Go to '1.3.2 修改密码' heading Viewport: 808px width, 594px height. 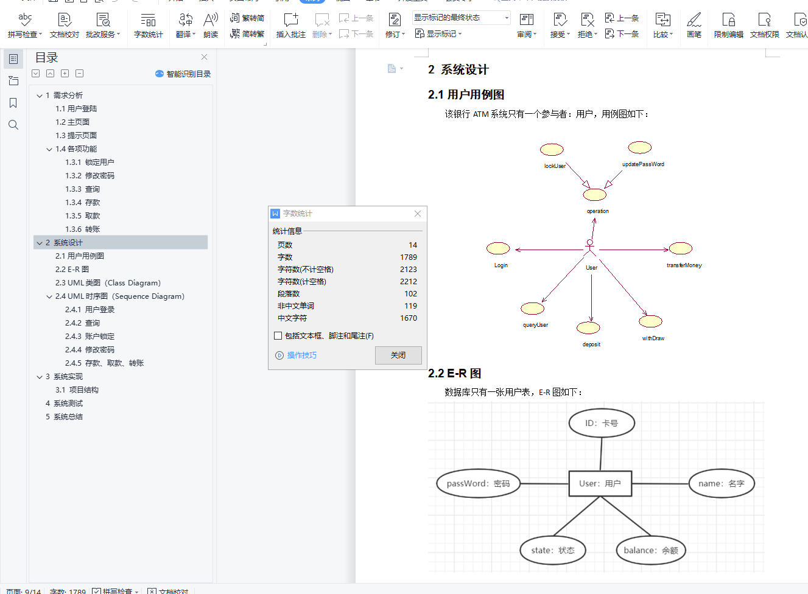click(x=90, y=176)
